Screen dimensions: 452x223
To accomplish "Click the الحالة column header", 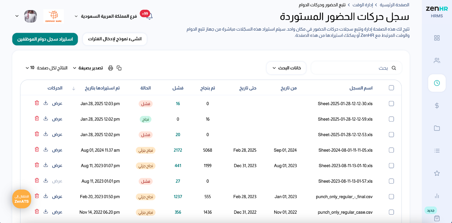I will click(146, 88).
